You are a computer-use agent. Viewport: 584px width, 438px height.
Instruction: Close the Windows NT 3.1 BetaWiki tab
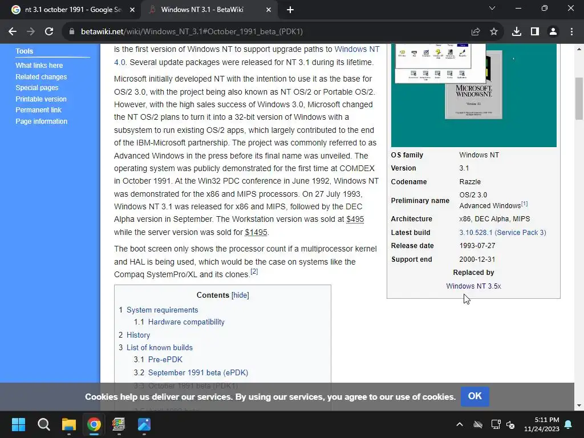pyautogui.click(x=269, y=10)
